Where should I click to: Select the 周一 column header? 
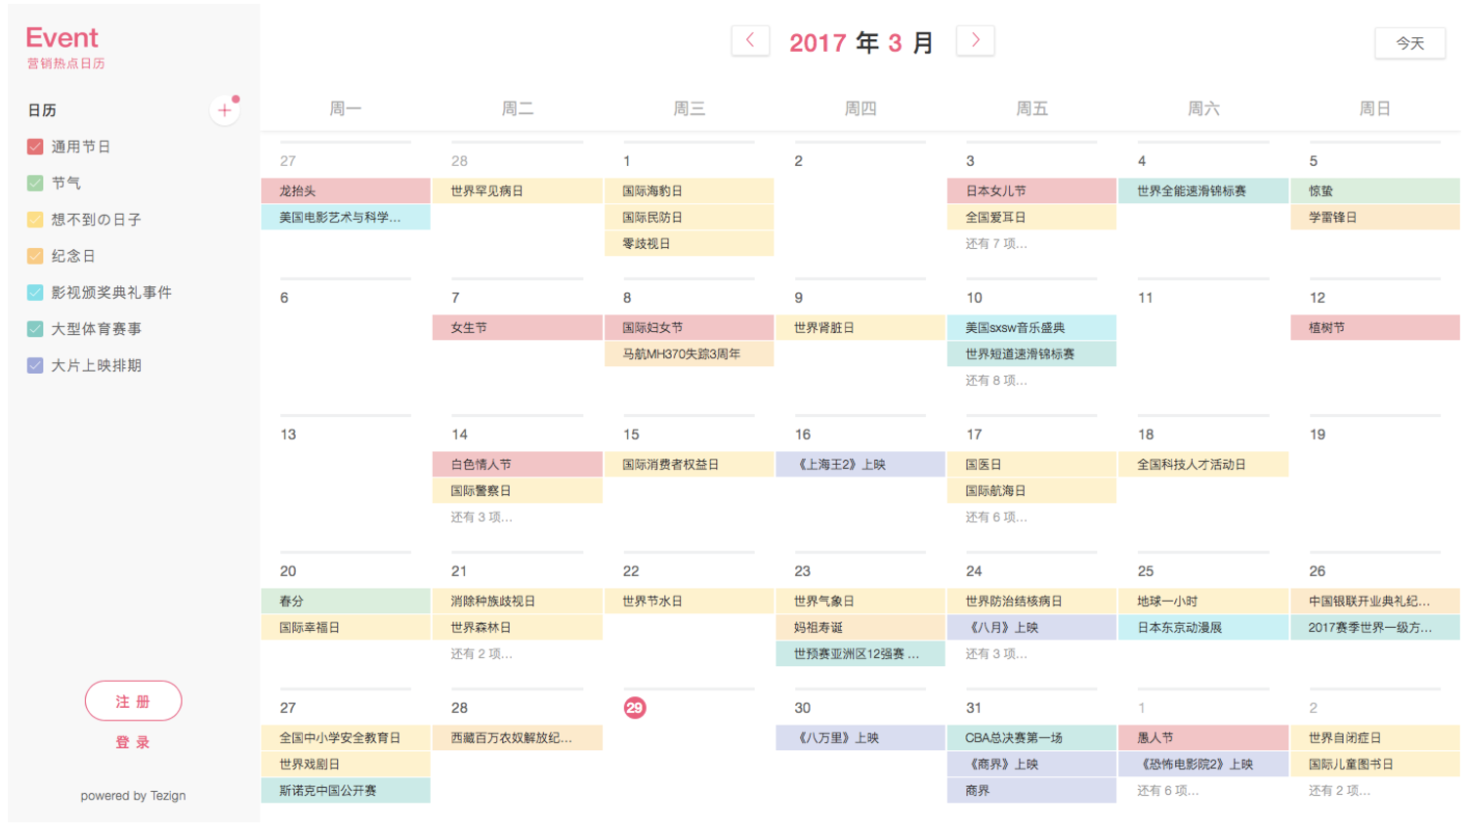click(x=345, y=108)
